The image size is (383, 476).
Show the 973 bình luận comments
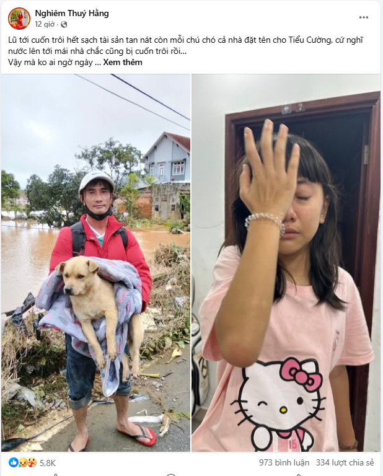pyautogui.click(x=284, y=462)
